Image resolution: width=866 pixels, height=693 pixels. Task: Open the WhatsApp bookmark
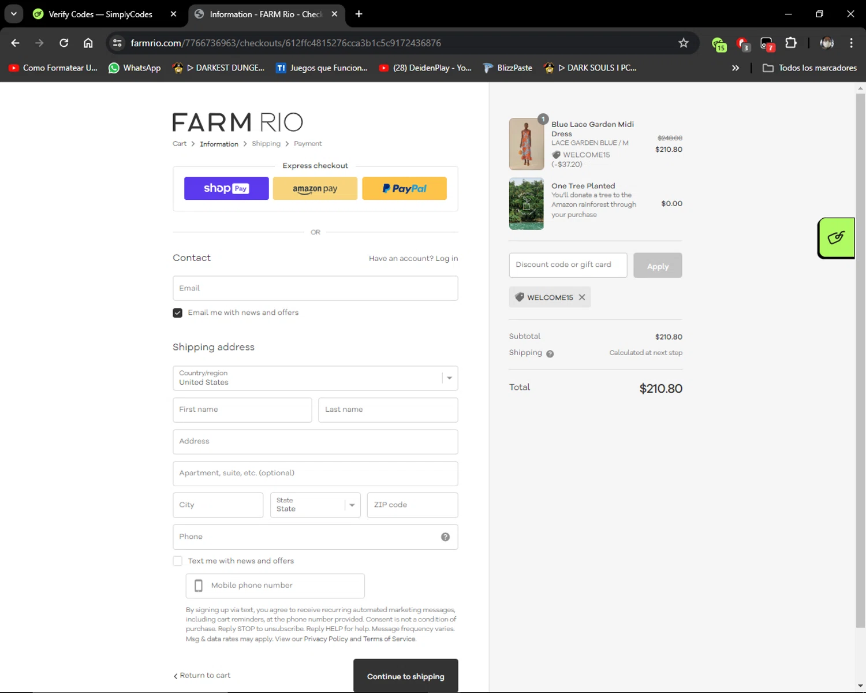point(135,68)
